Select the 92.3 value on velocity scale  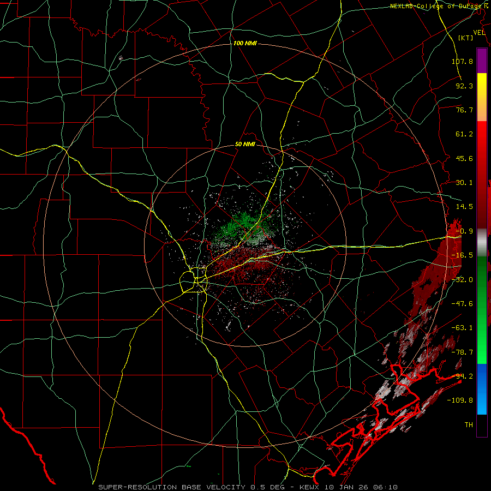coord(464,86)
